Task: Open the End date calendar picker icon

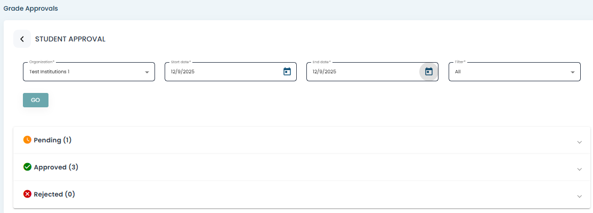Action: 428,72
